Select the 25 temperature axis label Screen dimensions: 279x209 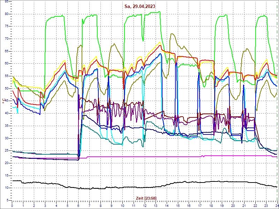[6, 151]
